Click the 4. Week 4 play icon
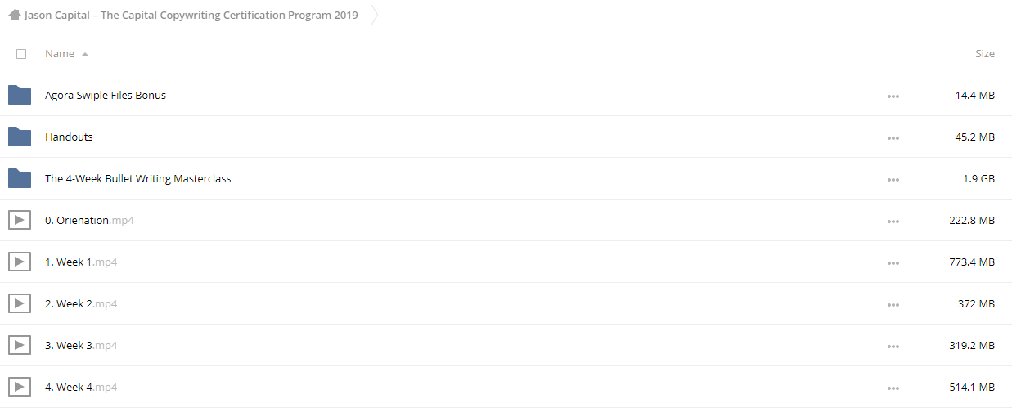 tap(20, 387)
